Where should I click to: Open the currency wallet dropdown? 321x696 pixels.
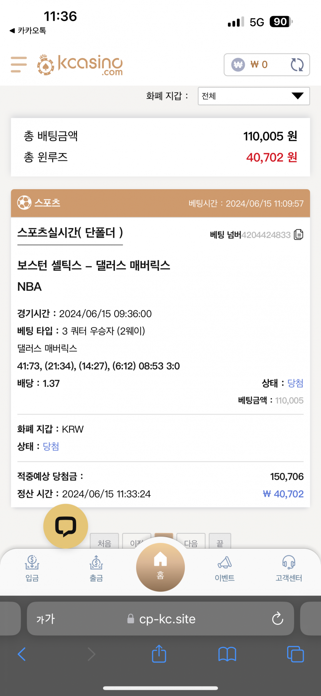254,96
